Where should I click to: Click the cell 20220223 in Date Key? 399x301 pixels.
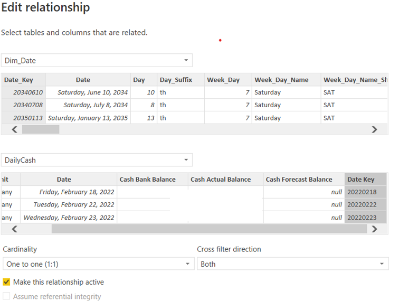[x=366, y=217]
